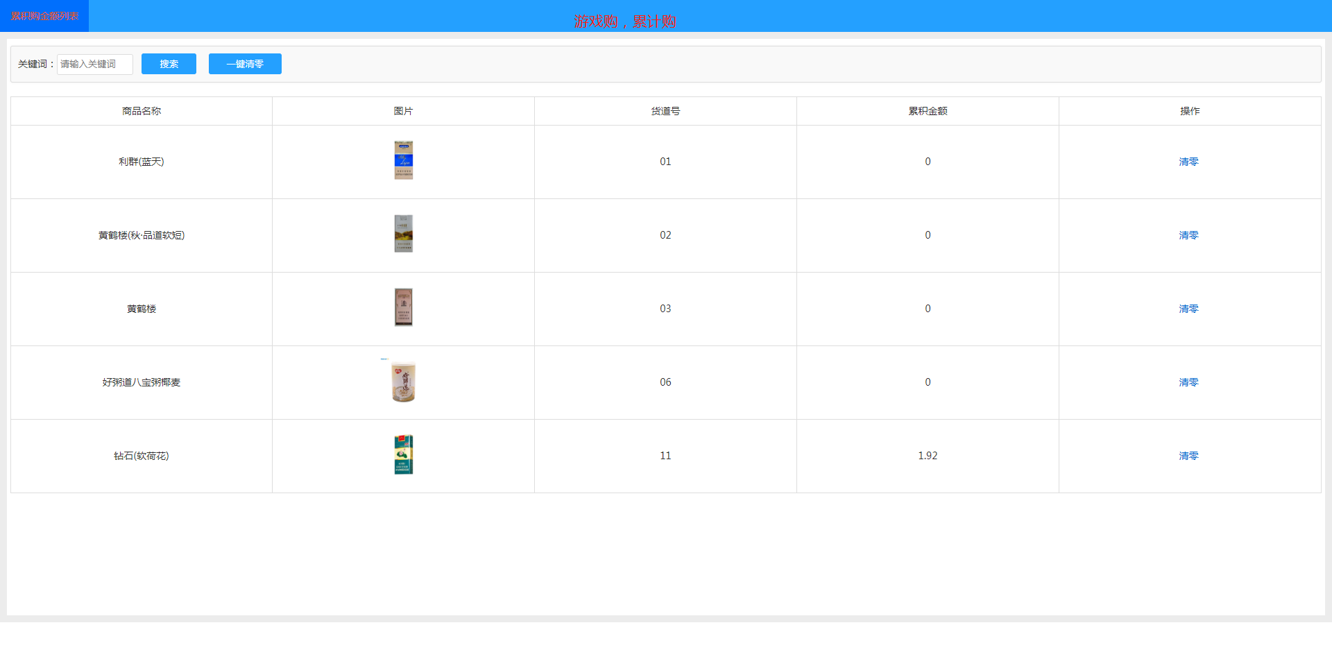Select the 1.92 accumulated amount cell
This screenshot has height=650, width=1332.
(x=928, y=456)
